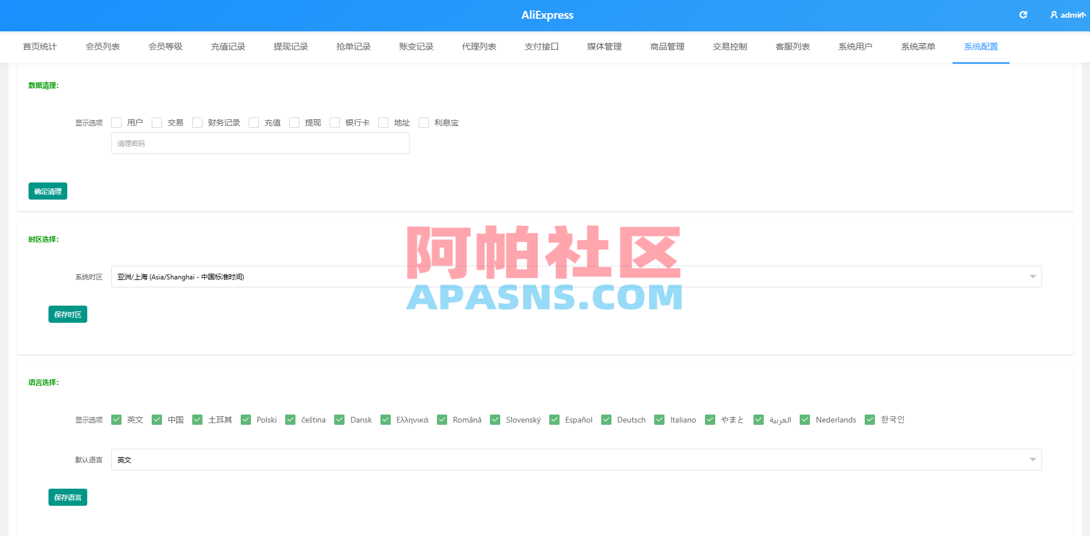Open the 商品管理 tab
This screenshot has height=536, width=1090.
[667, 47]
